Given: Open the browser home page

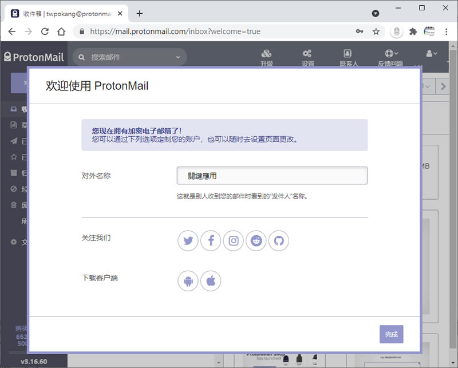Looking at the screenshot, I should pos(61,31).
